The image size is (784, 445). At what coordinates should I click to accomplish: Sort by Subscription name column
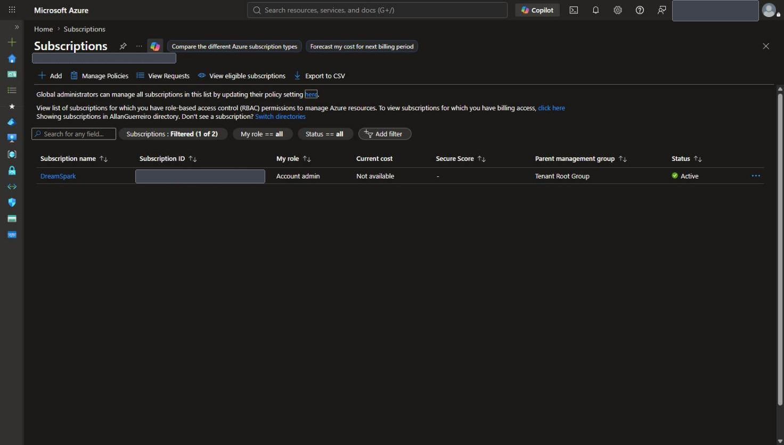pos(74,159)
